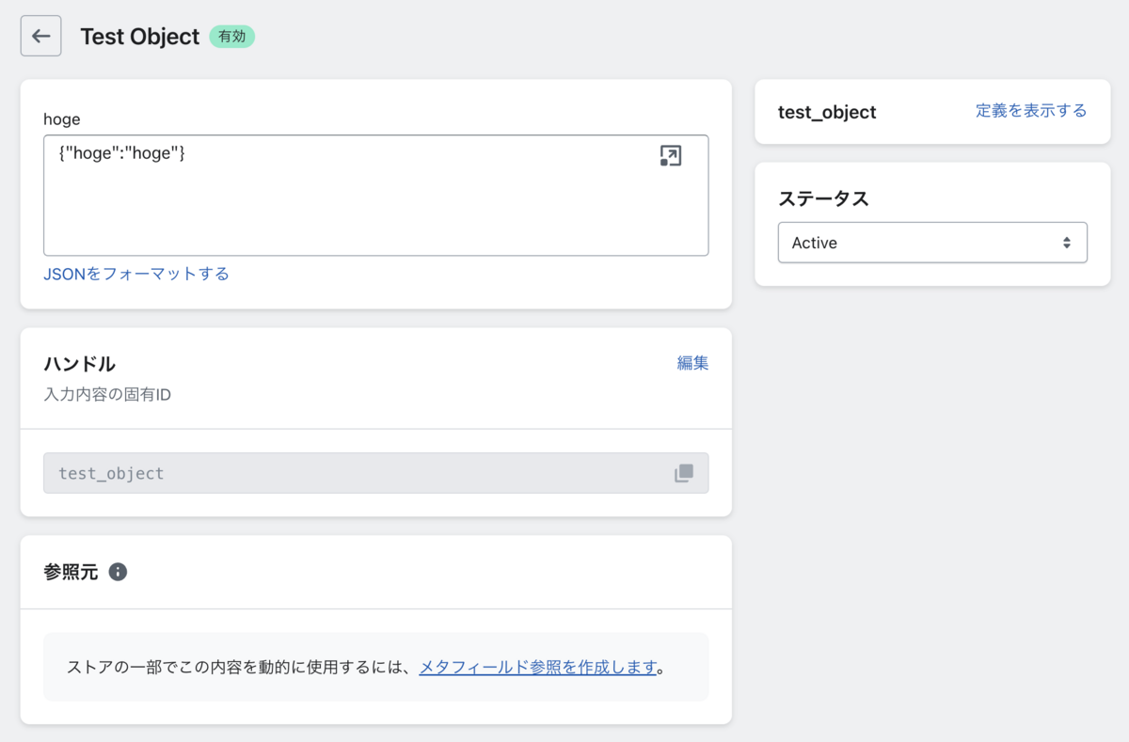Click the stepper arrows on the status selector
This screenshot has width=1129, height=742.
(1067, 243)
